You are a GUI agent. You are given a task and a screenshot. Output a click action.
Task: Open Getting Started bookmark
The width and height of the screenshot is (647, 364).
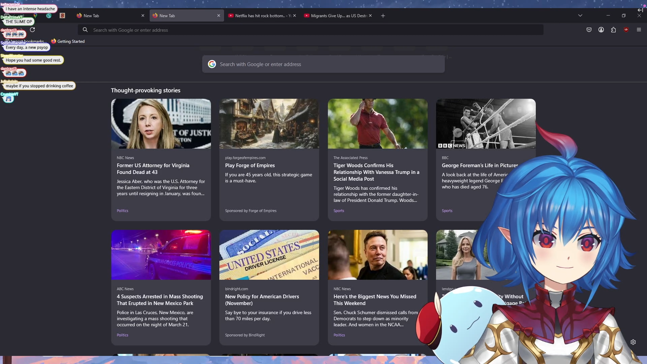(68, 41)
